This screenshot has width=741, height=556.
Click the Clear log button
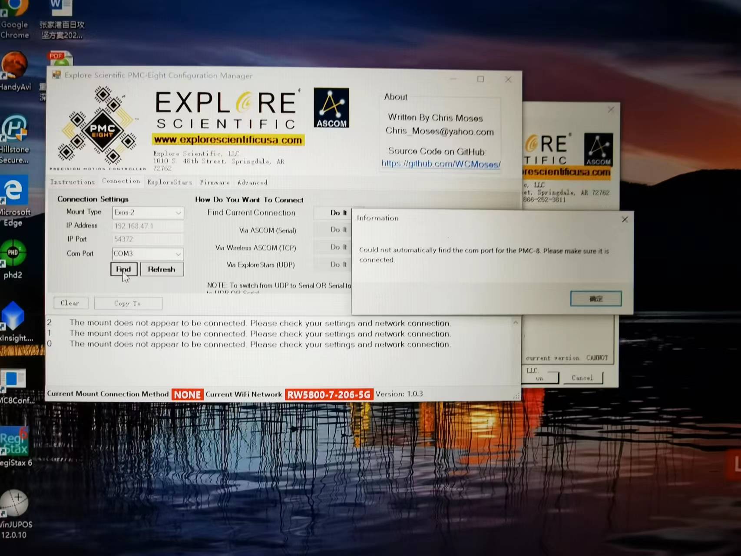pos(71,303)
